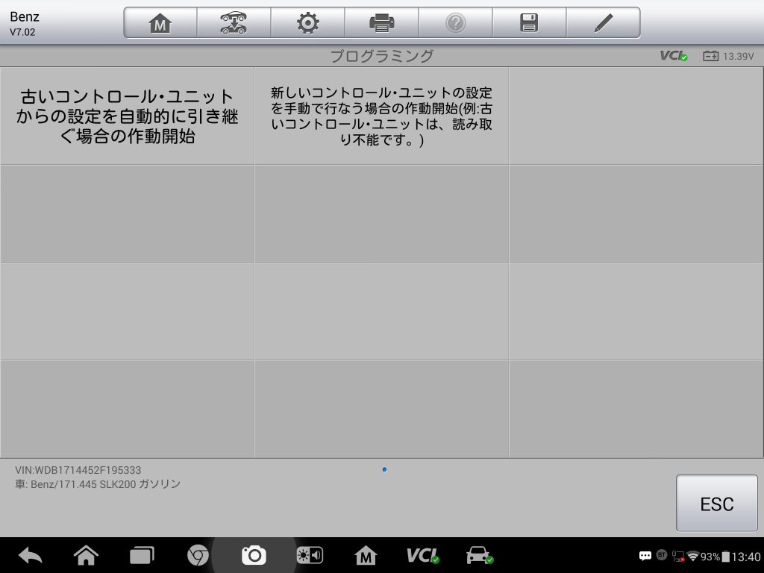Go to Android home screen
This screenshot has width=764, height=573.
coord(87,555)
